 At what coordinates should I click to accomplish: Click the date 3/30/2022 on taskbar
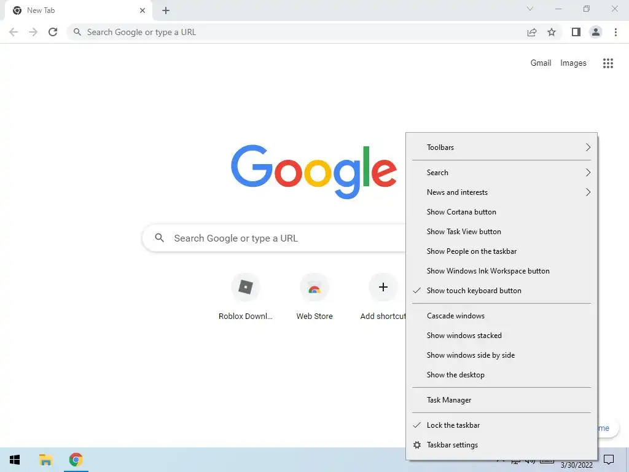[576, 465]
